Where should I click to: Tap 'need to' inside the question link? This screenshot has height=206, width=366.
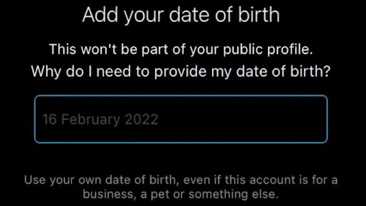tap(123, 71)
